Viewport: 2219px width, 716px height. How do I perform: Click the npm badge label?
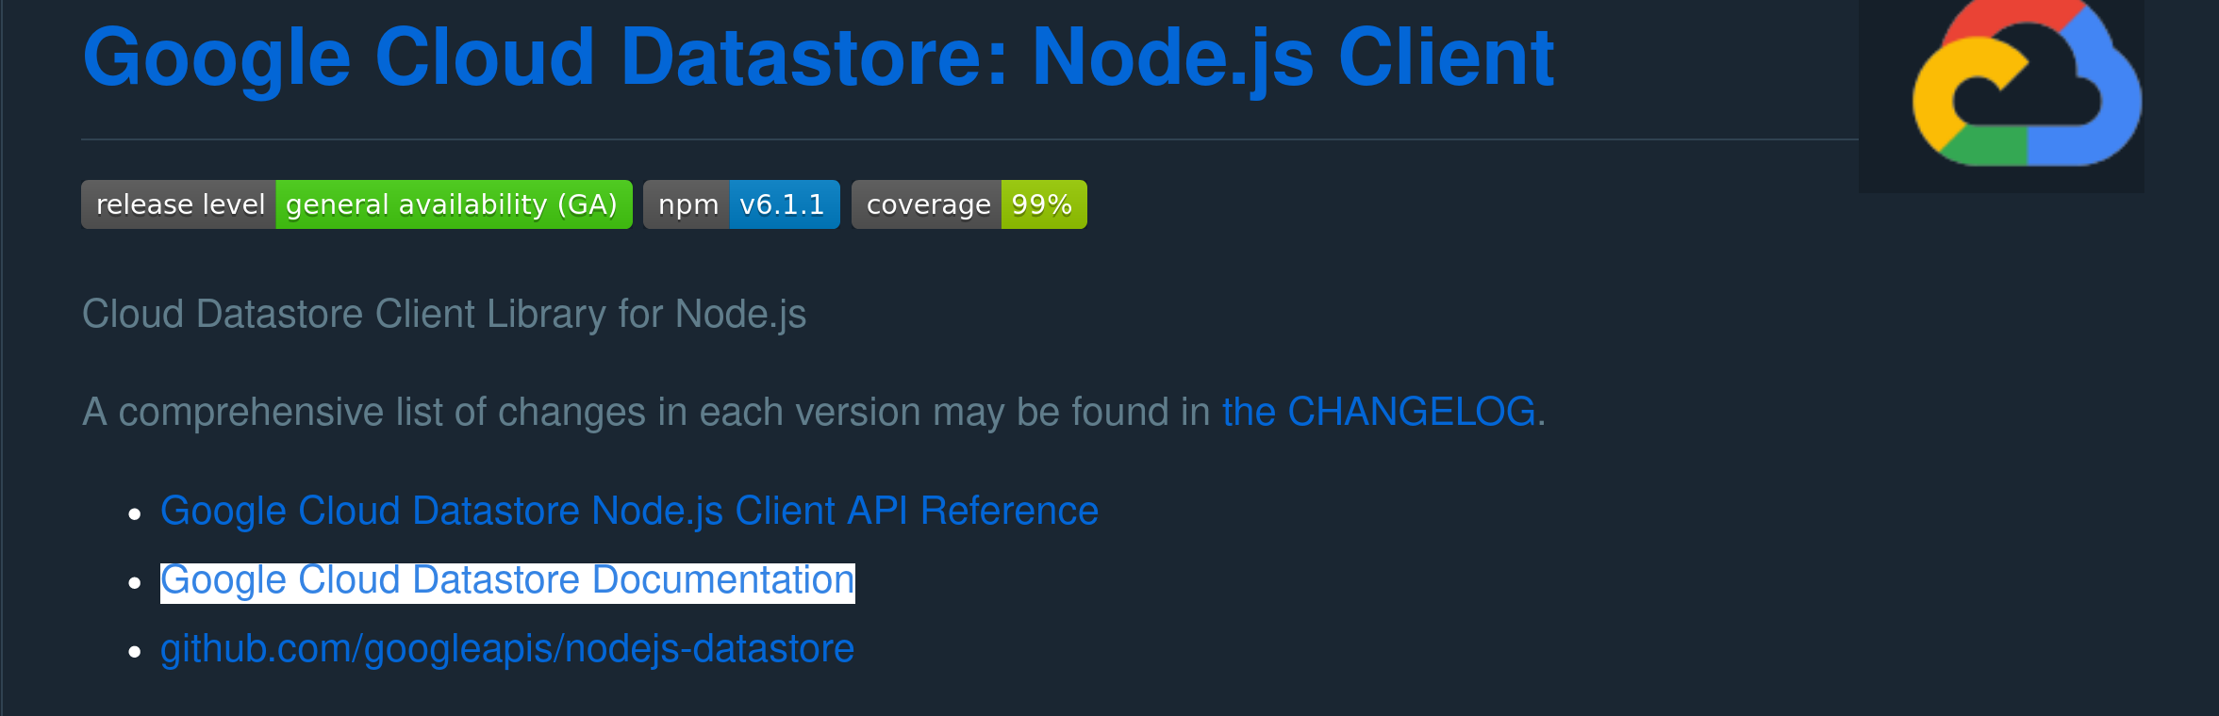[x=687, y=204]
